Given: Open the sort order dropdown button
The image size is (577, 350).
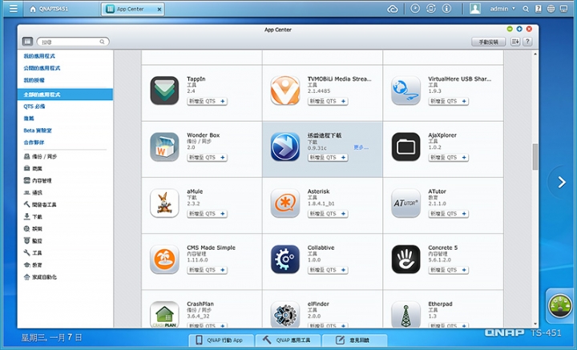Looking at the screenshot, I should pyautogui.click(x=514, y=42).
